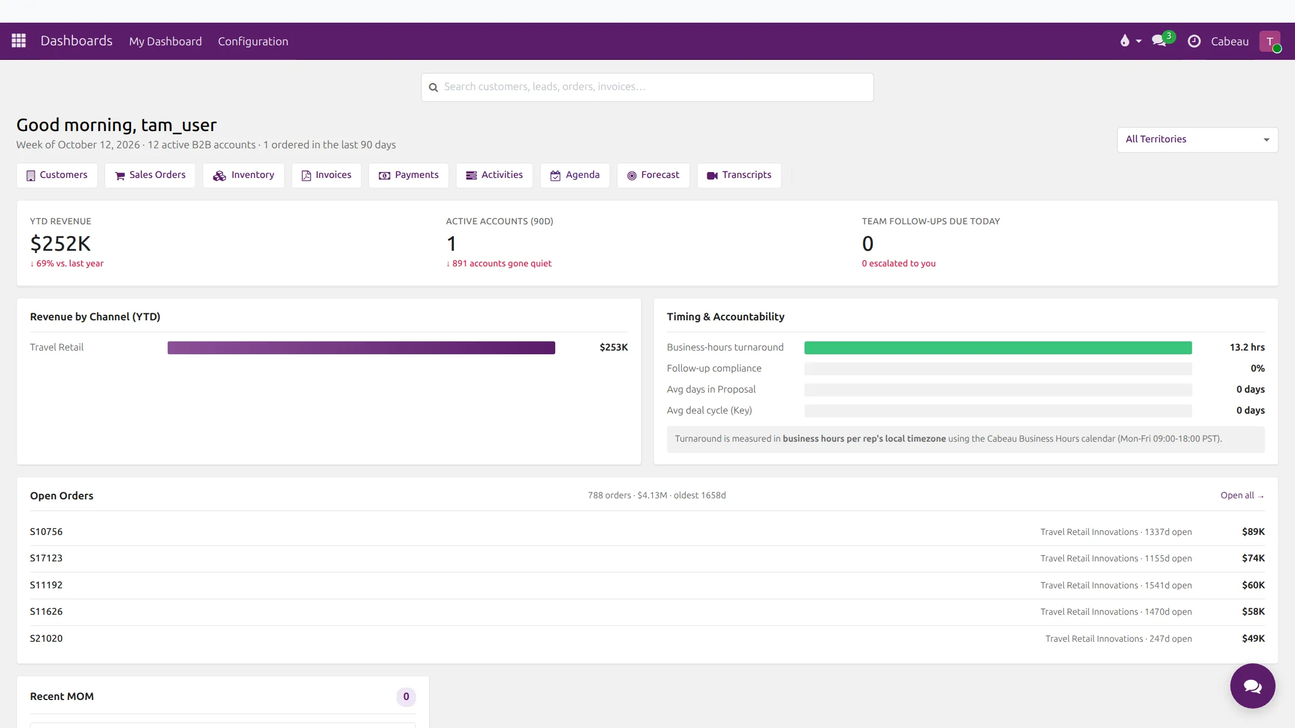
Task: Open order S11192
Action: click(46, 585)
